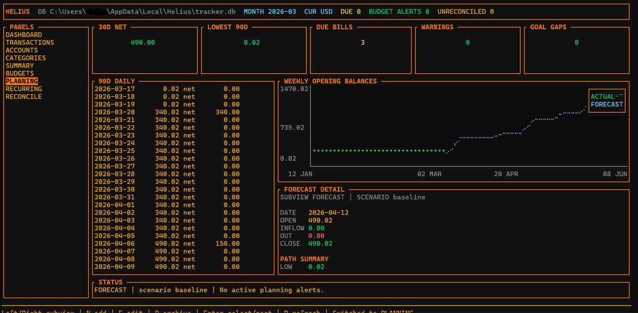
Task: Click the DUE BILLS count 3
Action: [x=363, y=43]
